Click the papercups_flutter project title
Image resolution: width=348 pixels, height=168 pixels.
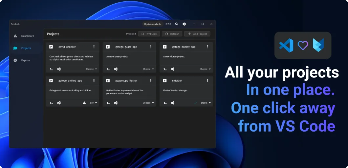[x=126, y=81]
